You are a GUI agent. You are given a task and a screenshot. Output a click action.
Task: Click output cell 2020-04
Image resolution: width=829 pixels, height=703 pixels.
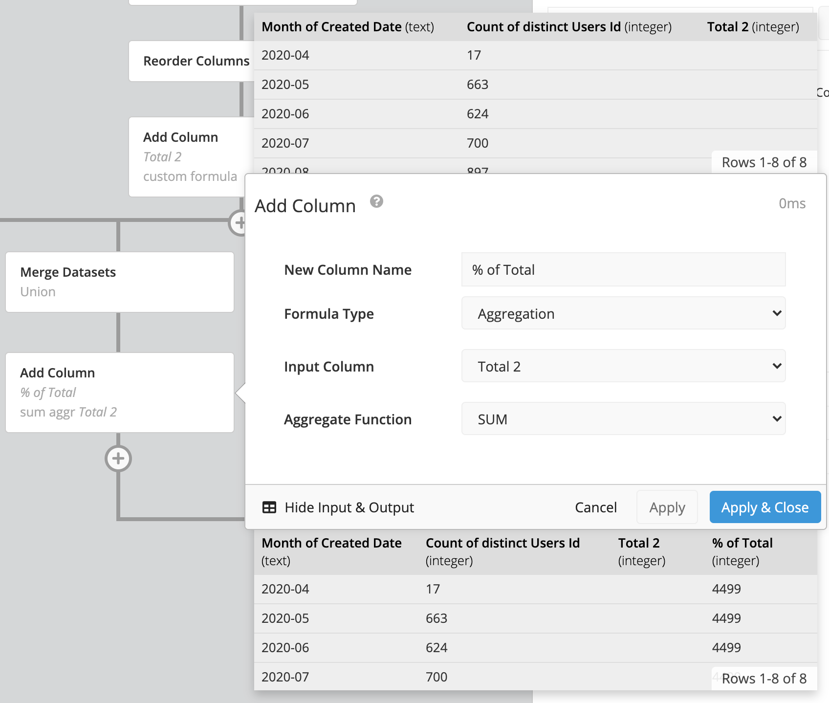point(285,589)
